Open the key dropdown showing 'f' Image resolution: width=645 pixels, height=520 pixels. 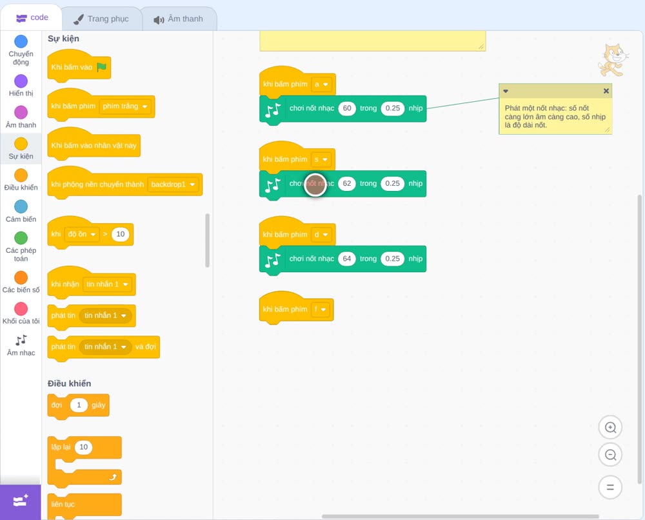click(321, 310)
